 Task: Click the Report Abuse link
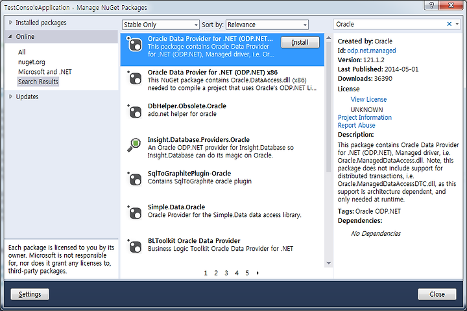point(356,125)
